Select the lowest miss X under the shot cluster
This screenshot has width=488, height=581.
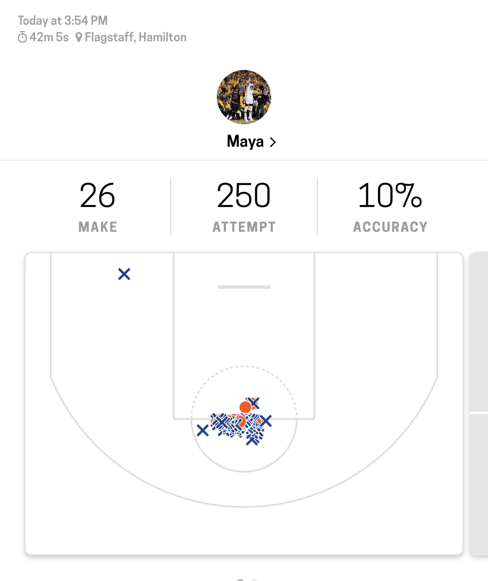(x=252, y=441)
